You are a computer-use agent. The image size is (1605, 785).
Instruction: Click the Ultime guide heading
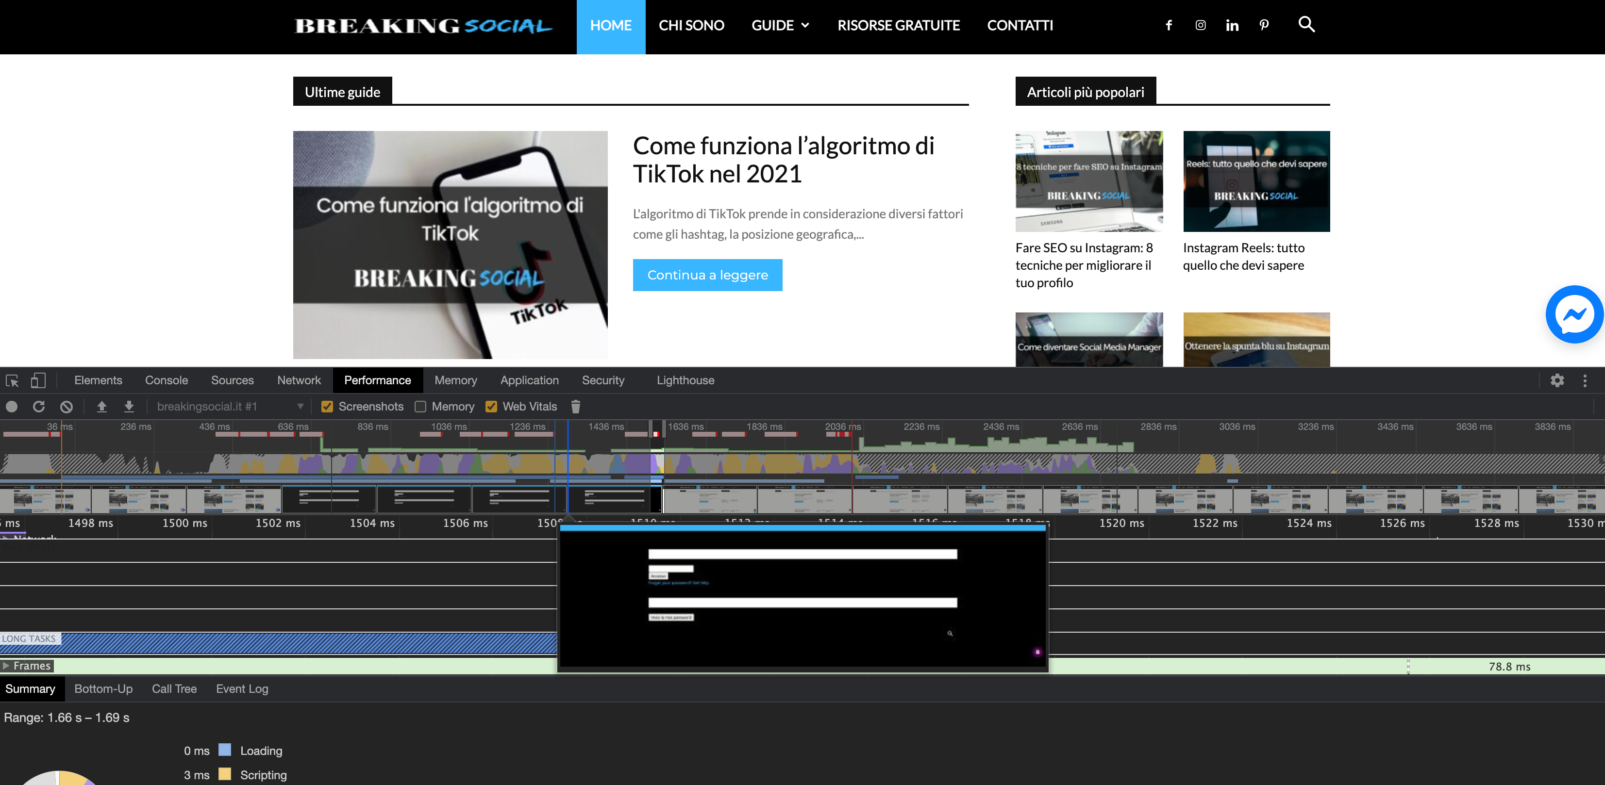342,92
